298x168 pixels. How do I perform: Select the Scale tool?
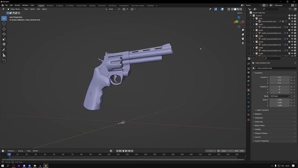tap(4, 39)
